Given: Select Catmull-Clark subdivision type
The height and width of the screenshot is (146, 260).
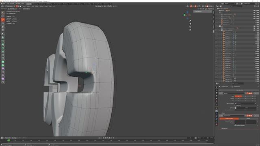Looking at the screenshot, I should click(229, 118).
